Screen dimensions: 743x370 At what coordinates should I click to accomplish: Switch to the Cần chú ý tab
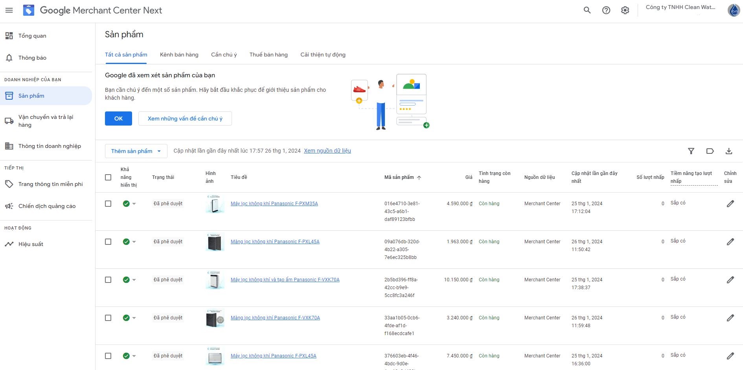pos(224,55)
